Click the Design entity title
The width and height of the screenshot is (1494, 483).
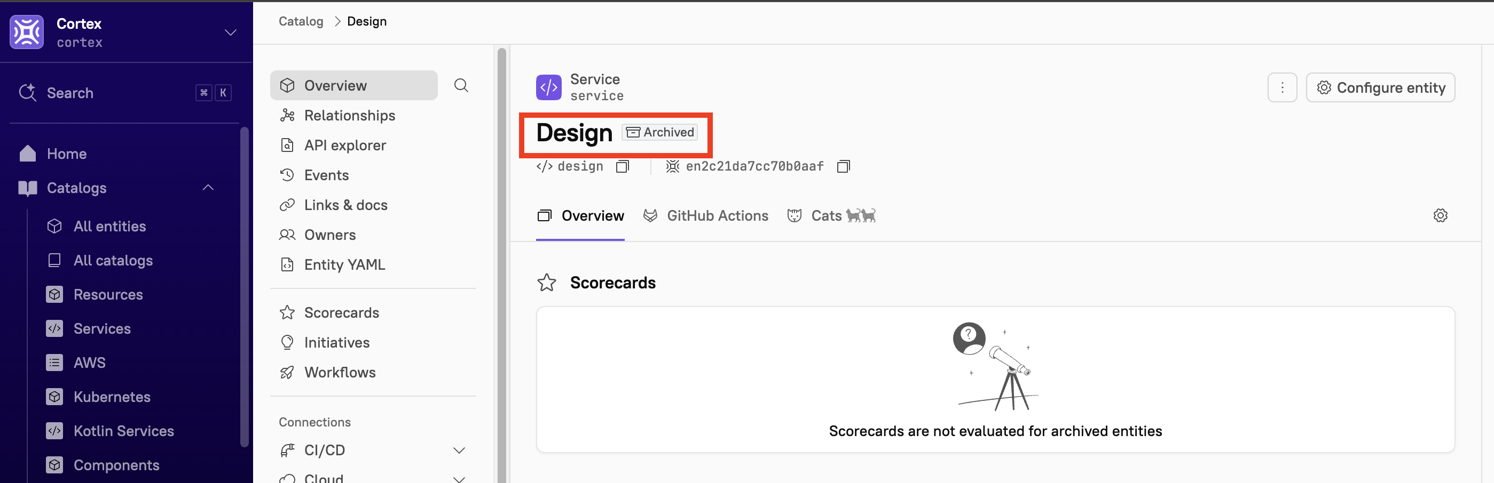pyautogui.click(x=573, y=133)
